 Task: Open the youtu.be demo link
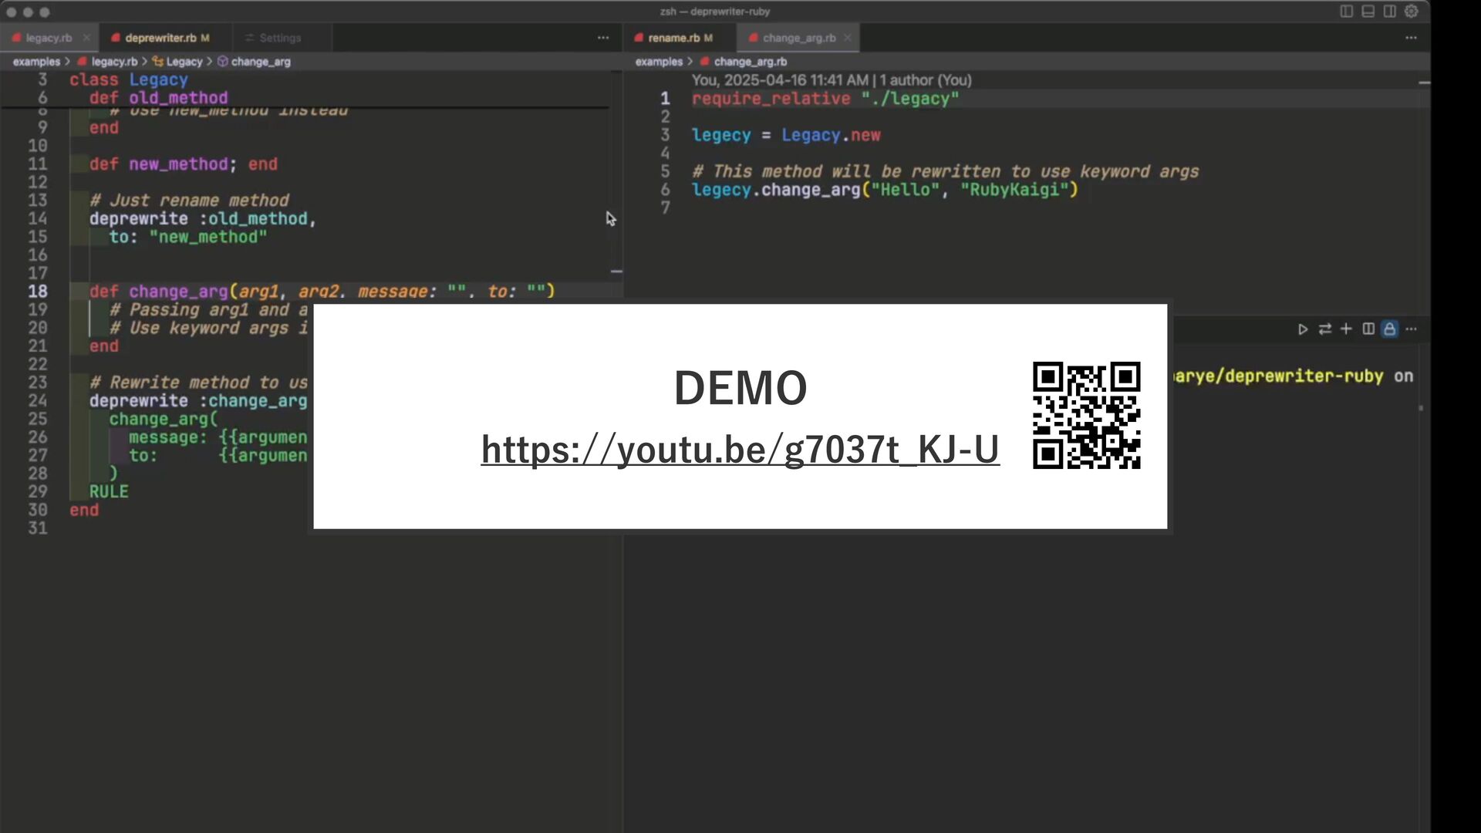coord(740,450)
